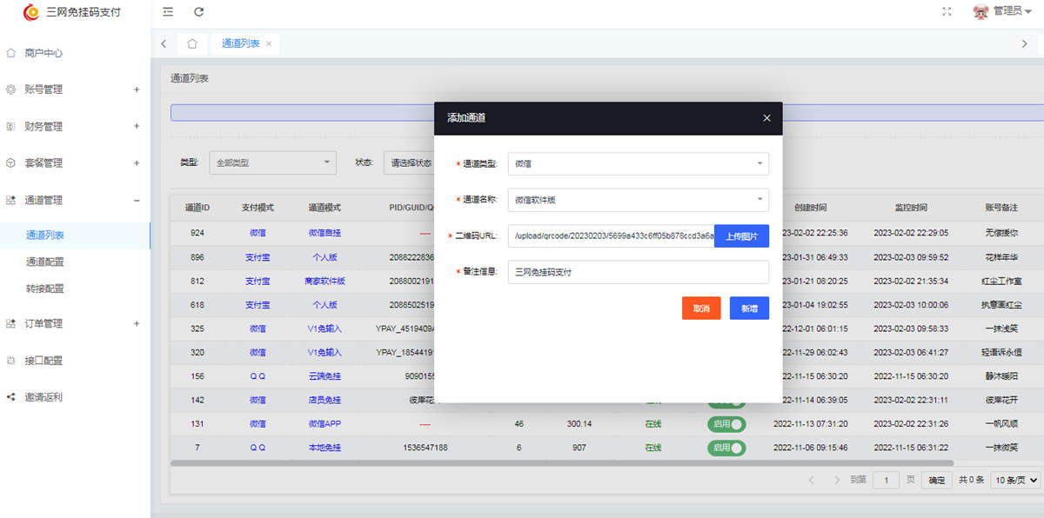Toggle the sidebar collapse icon in header
This screenshot has width=1044, height=518.
(168, 12)
